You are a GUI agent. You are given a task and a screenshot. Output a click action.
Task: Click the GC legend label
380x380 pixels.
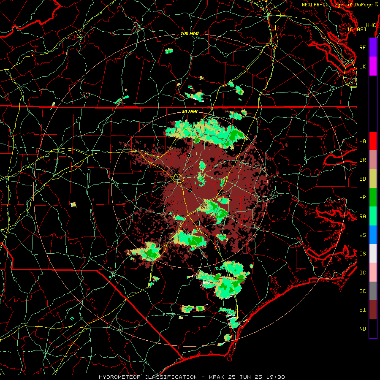[362, 291]
